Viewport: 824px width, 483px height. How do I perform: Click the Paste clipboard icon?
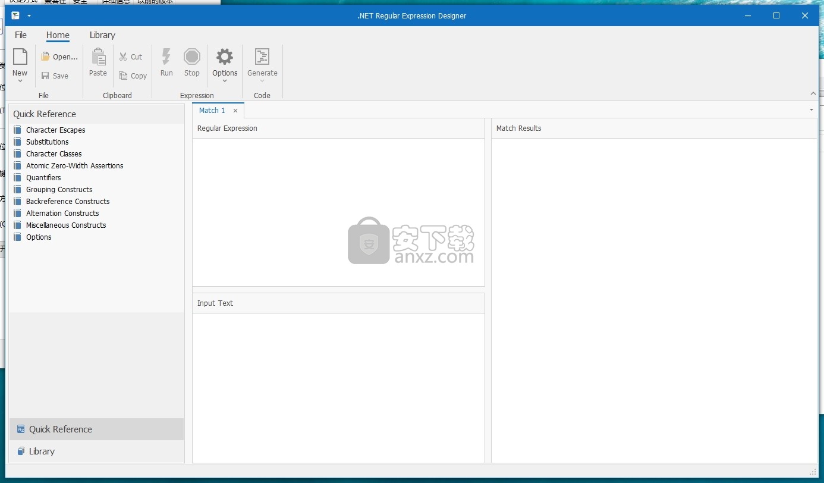pyautogui.click(x=98, y=57)
